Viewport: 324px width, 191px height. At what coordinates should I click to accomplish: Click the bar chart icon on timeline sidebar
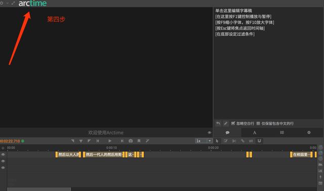320,171
